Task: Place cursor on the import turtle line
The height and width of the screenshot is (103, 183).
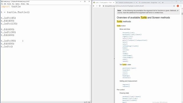Action: pyautogui.click(x=11, y=7)
